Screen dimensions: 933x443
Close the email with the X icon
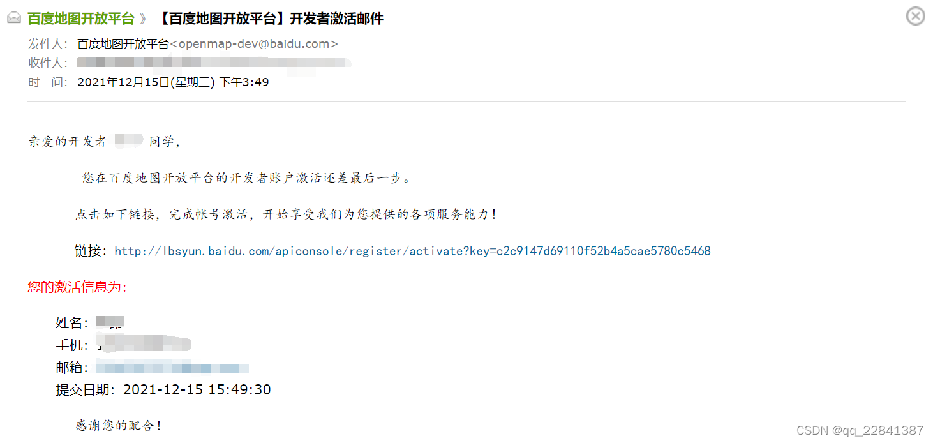click(x=916, y=16)
